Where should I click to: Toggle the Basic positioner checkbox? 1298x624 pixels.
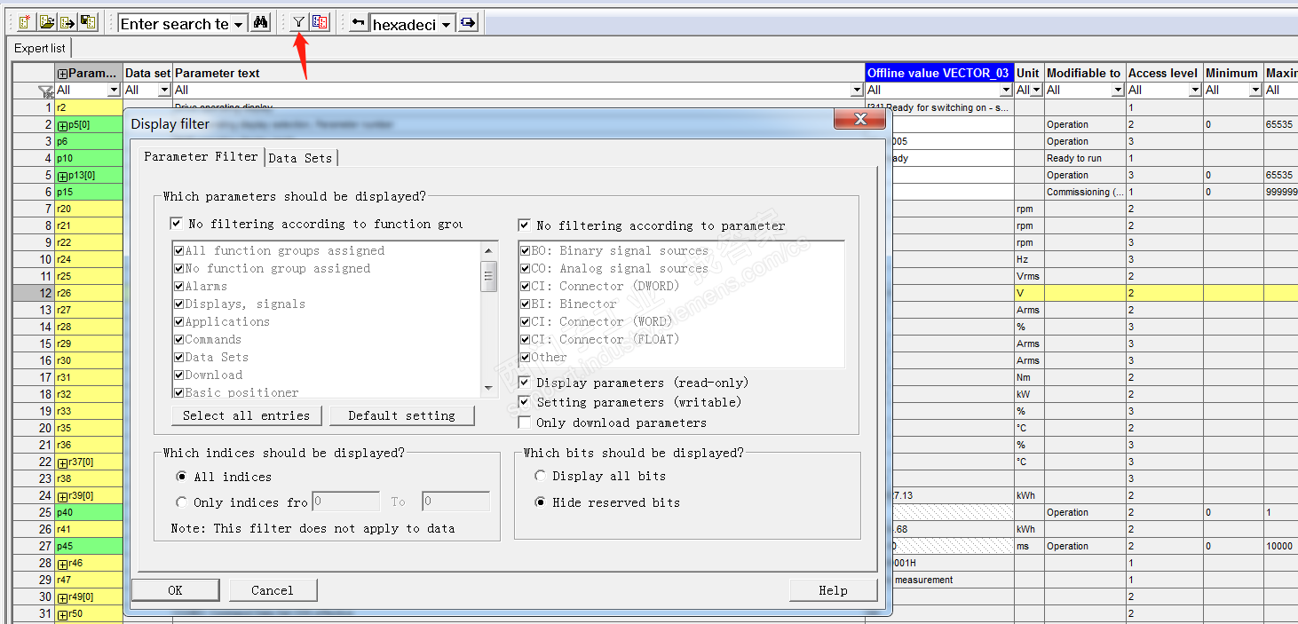point(179,392)
